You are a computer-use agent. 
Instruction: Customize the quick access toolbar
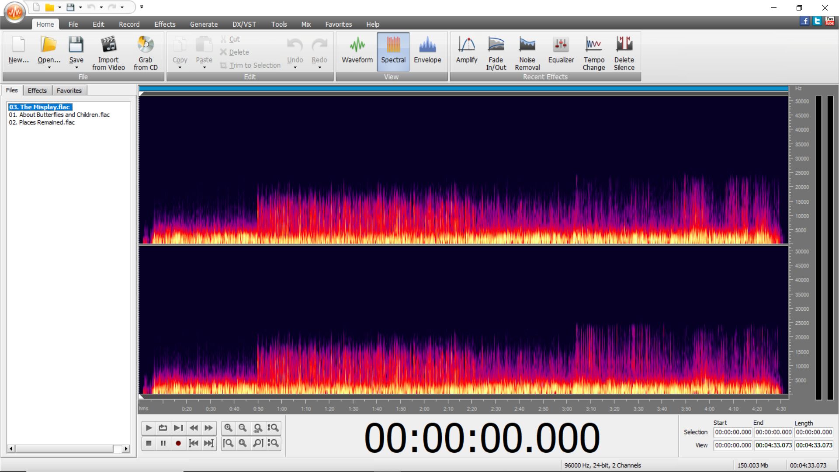coord(142,7)
